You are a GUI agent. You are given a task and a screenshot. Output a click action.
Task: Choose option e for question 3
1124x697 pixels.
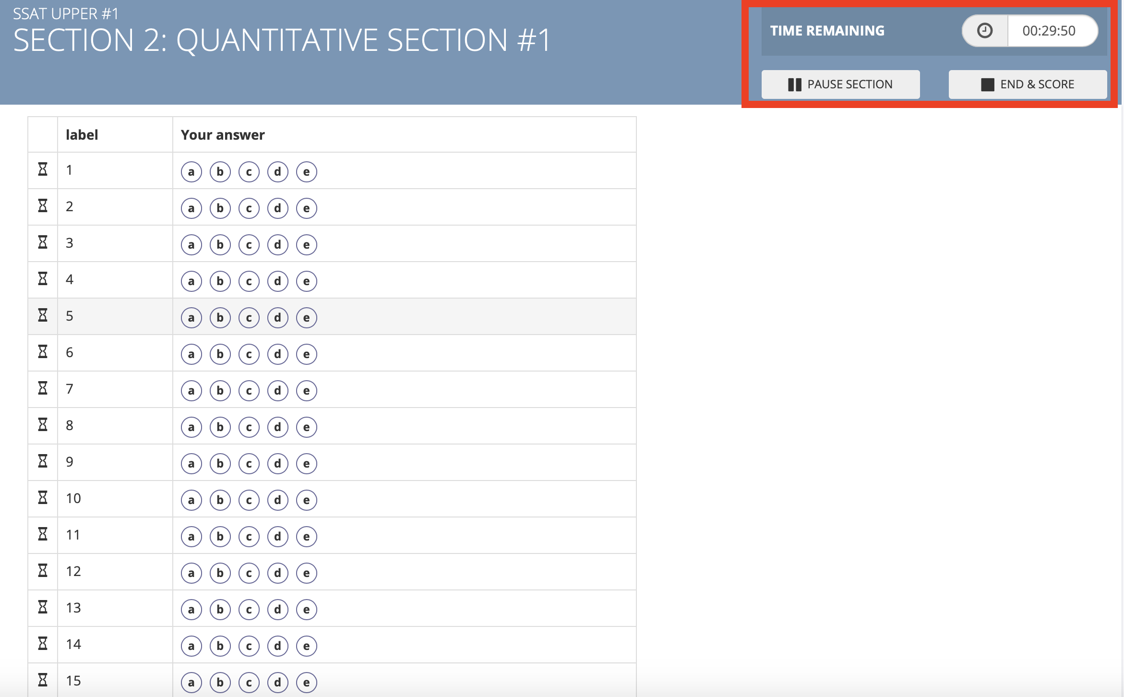pos(307,245)
